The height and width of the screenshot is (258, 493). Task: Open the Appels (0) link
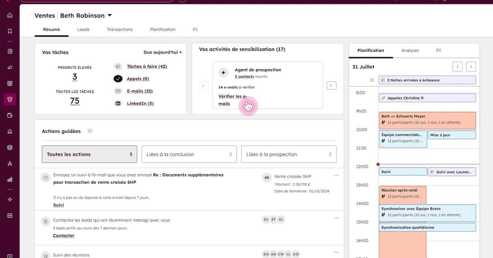coord(138,78)
